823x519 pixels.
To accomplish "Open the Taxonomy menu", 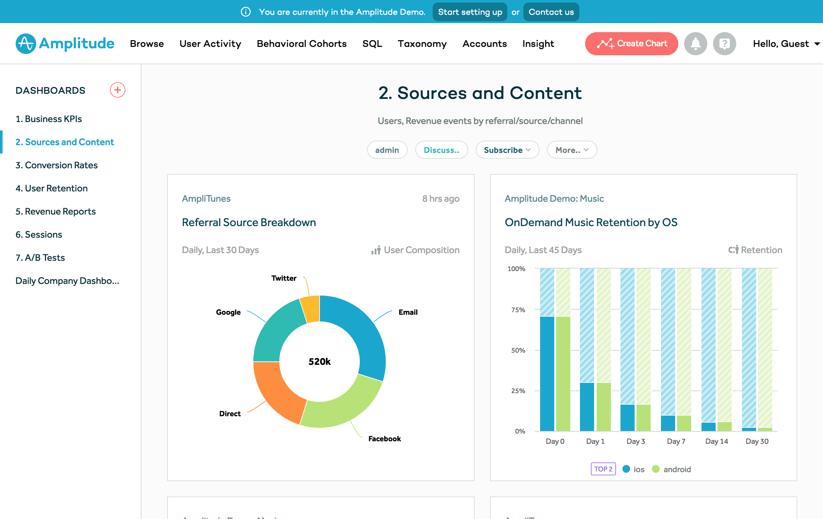I will coord(422,43).
